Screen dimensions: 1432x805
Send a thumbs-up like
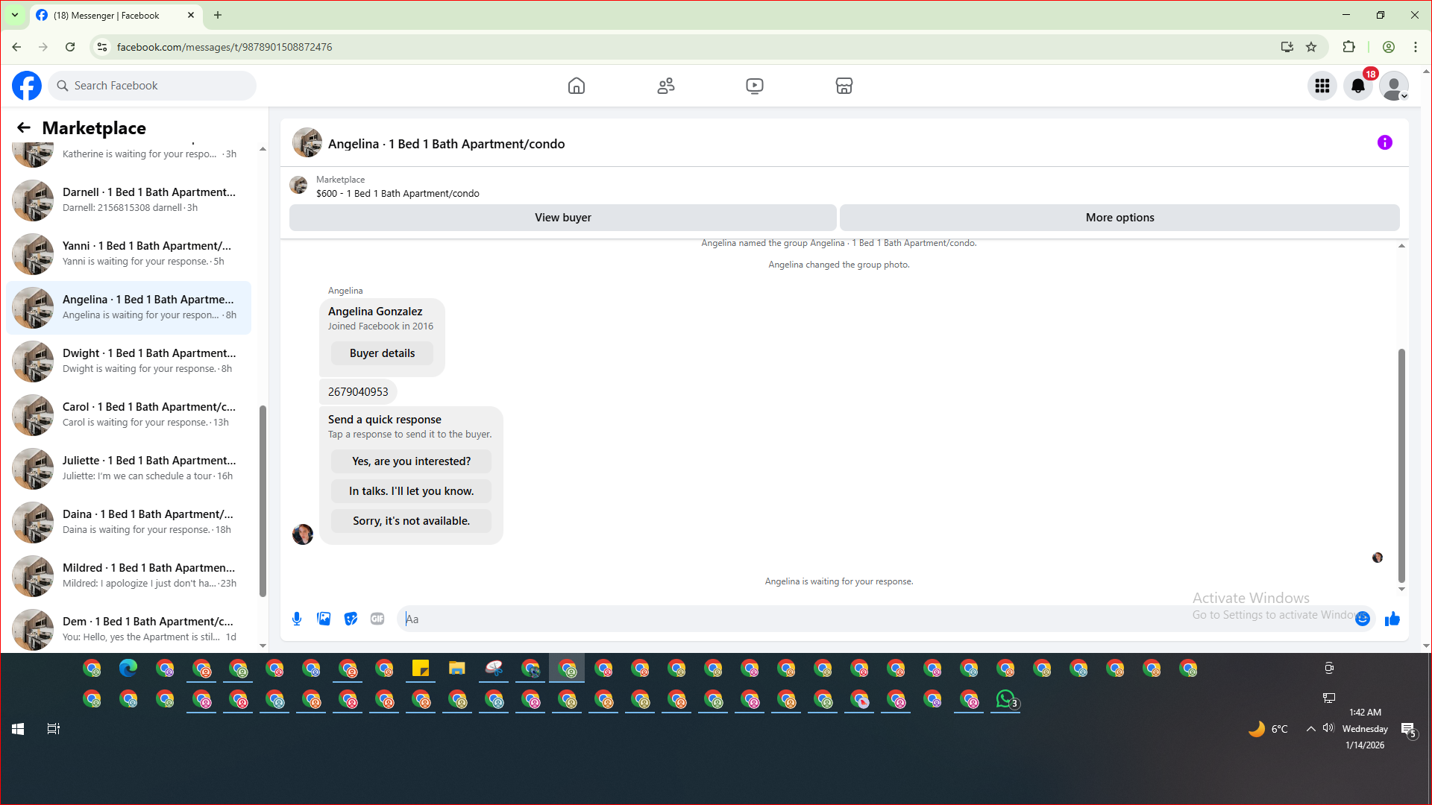click(1392, 619)
